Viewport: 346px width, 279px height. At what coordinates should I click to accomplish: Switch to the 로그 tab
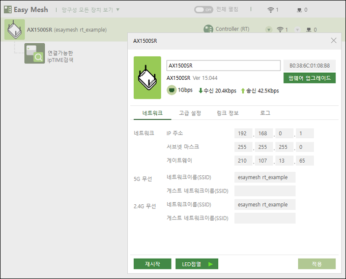click(x=265, y=113)
